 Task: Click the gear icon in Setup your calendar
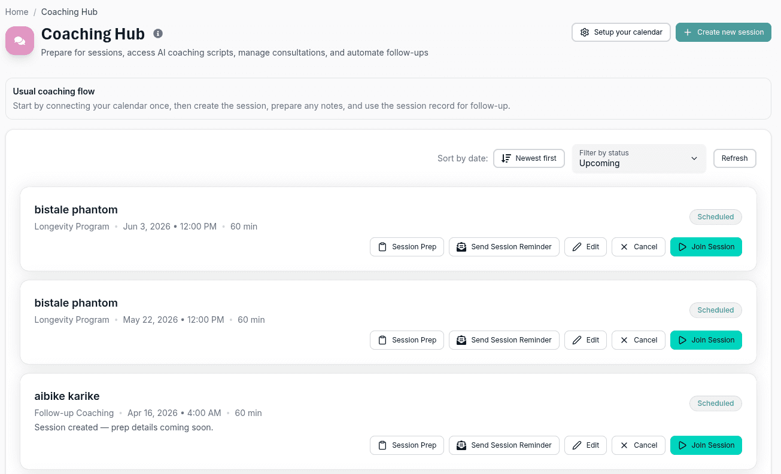585,32
